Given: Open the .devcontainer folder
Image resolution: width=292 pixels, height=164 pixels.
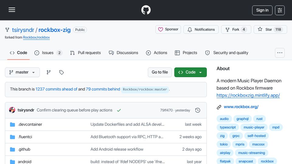Looking at the screenshot, I should [30, 125].
